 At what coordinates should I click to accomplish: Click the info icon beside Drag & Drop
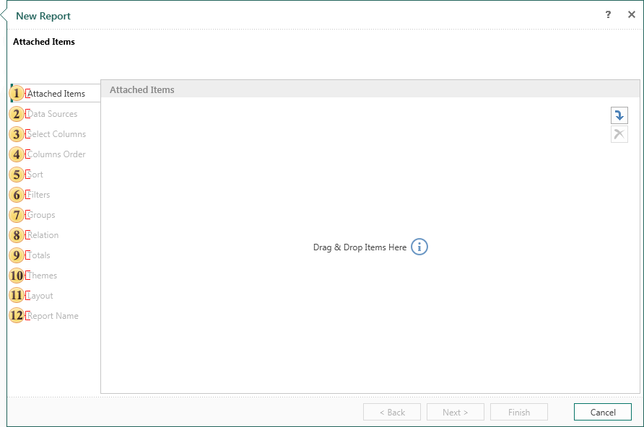point(419,247)
